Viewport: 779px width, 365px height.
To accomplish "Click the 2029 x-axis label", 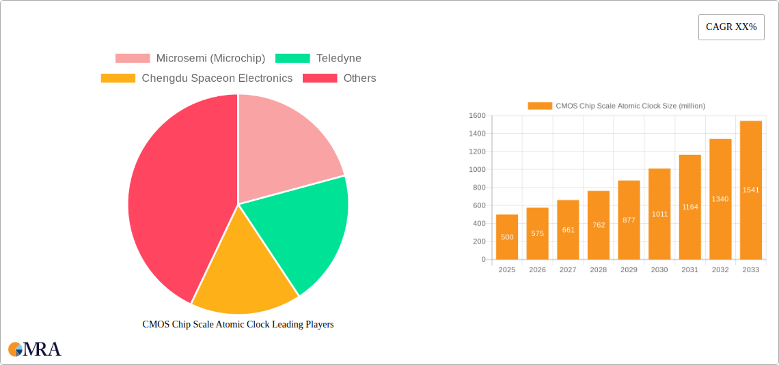I will tap(629, 269).
